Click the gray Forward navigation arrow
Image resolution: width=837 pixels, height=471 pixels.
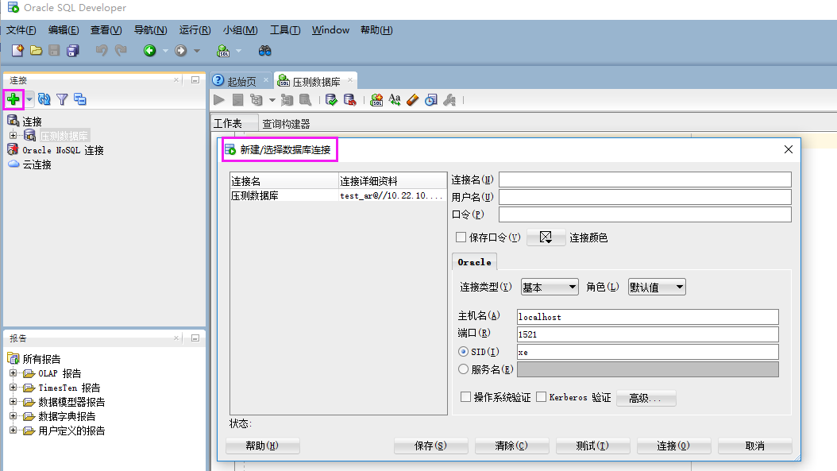tap(181, 50)
